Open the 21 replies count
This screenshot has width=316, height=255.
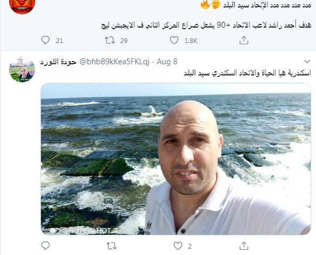tap(59, 41)
